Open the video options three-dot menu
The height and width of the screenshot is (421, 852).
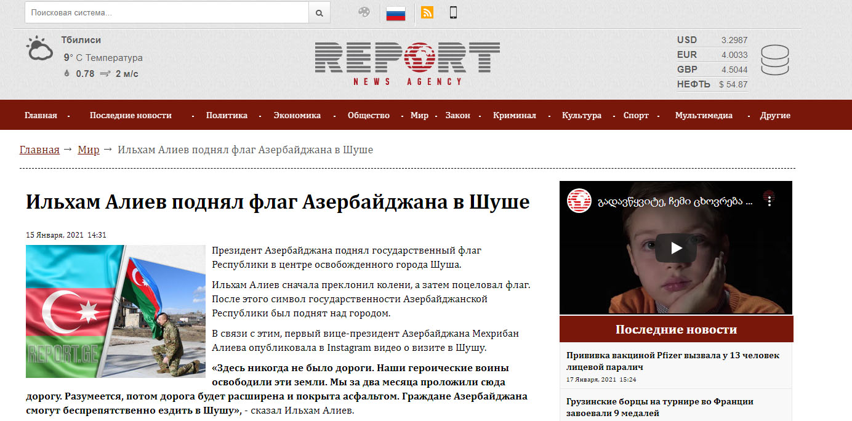[x=770, y=199]
